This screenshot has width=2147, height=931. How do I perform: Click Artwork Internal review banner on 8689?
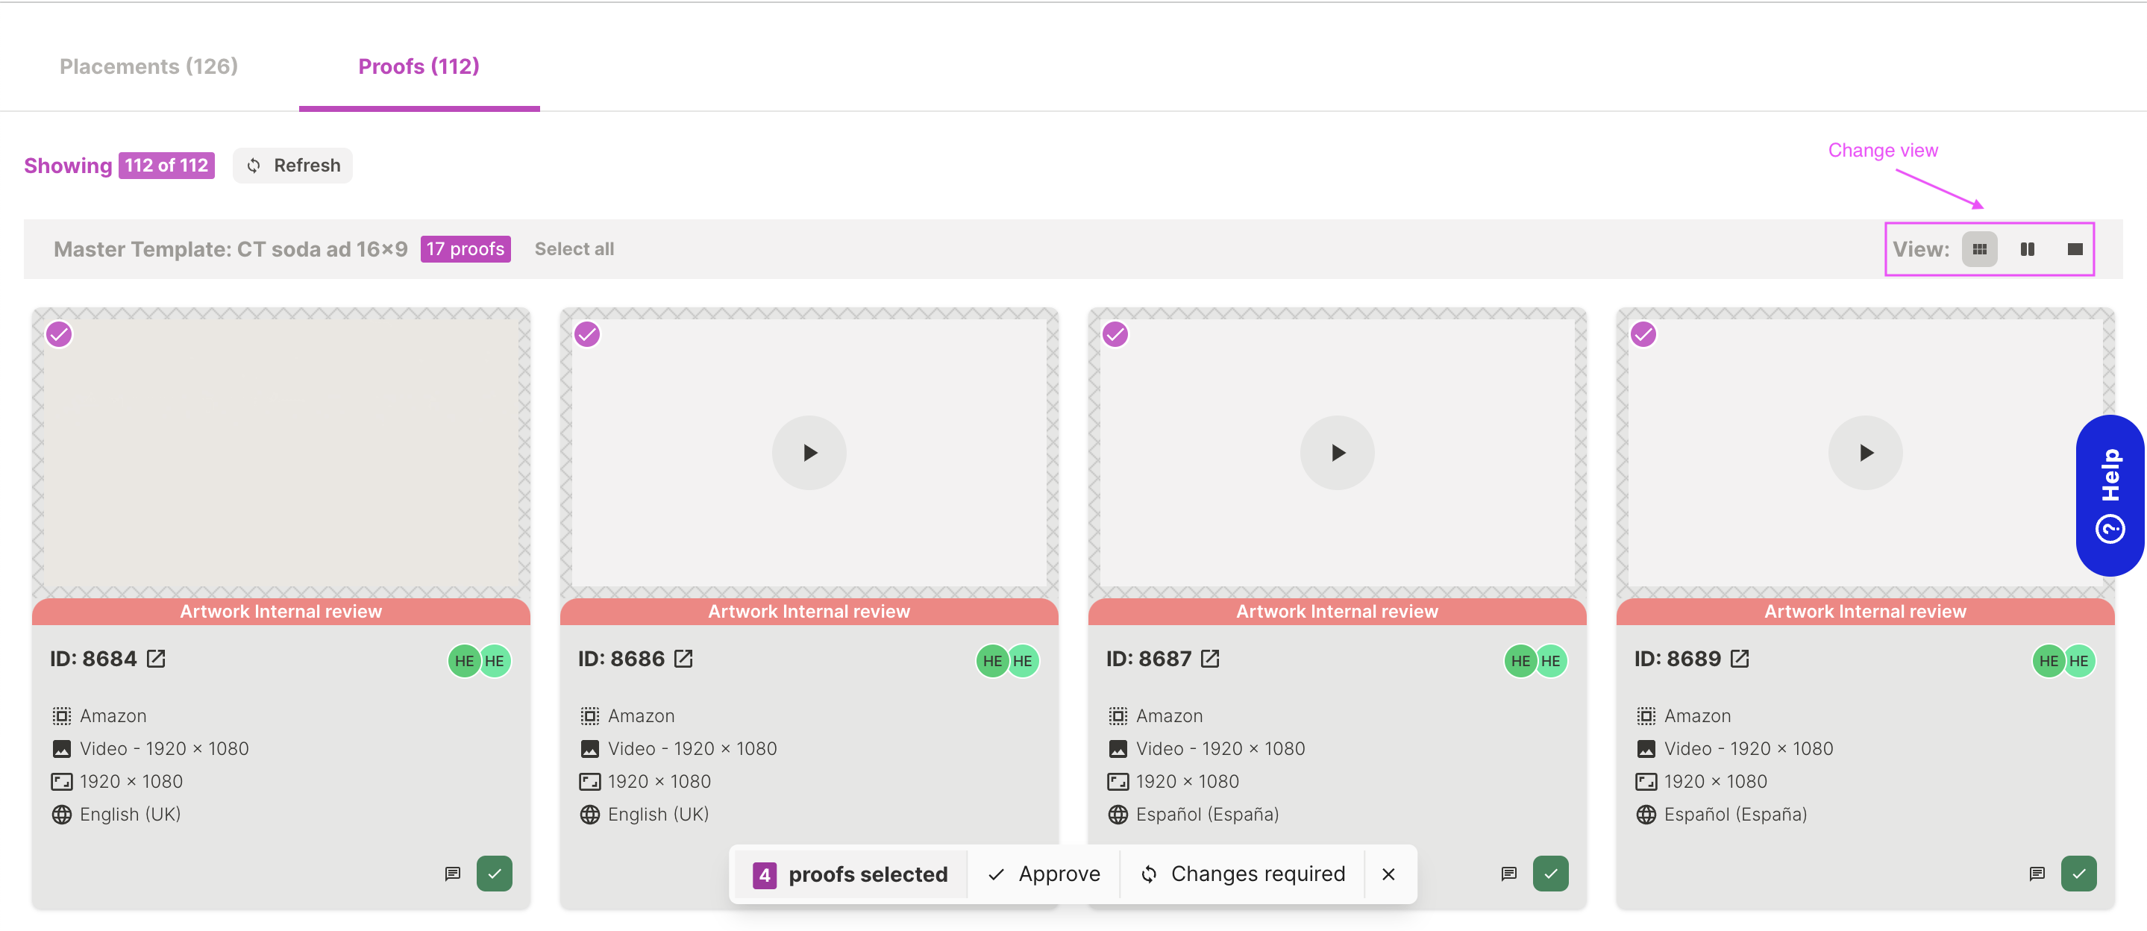tap(1865, 611)
